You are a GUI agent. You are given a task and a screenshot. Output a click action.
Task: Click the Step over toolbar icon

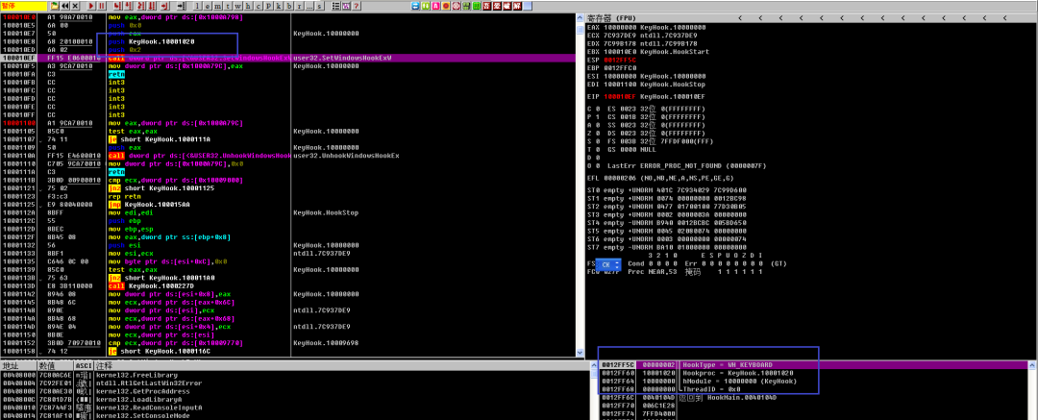(129, 6)
